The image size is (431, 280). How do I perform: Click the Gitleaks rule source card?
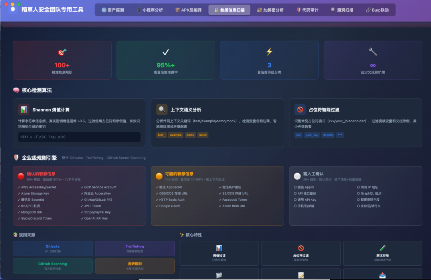(53, 249)
